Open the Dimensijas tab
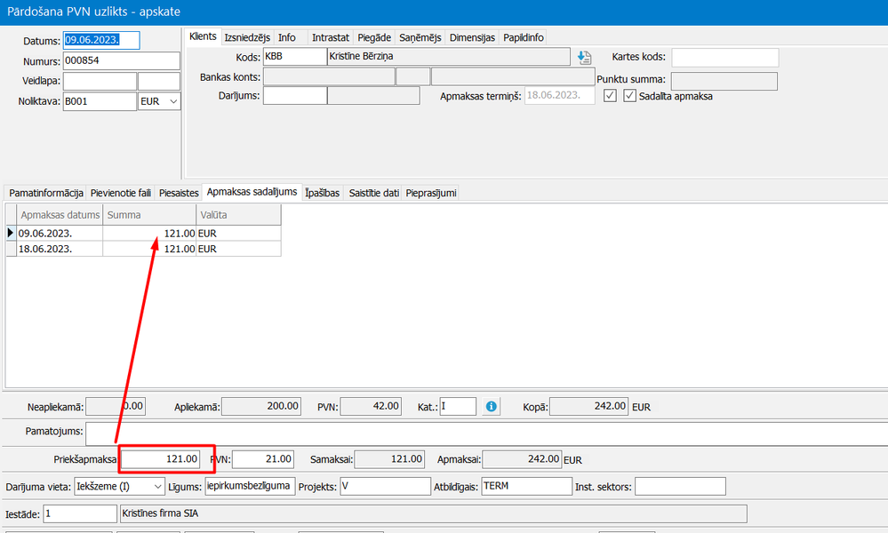This screenshot has width=888, height=533. point(472,37)
